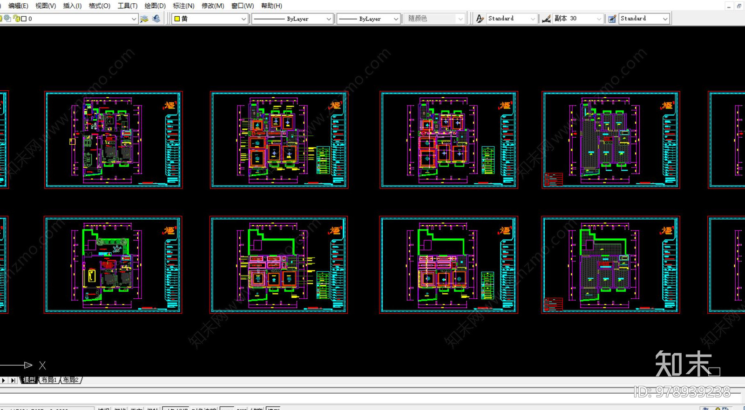Click the layer previous icon
The height and width of the screenshot is (410, 745).
[x=156, y=19]
